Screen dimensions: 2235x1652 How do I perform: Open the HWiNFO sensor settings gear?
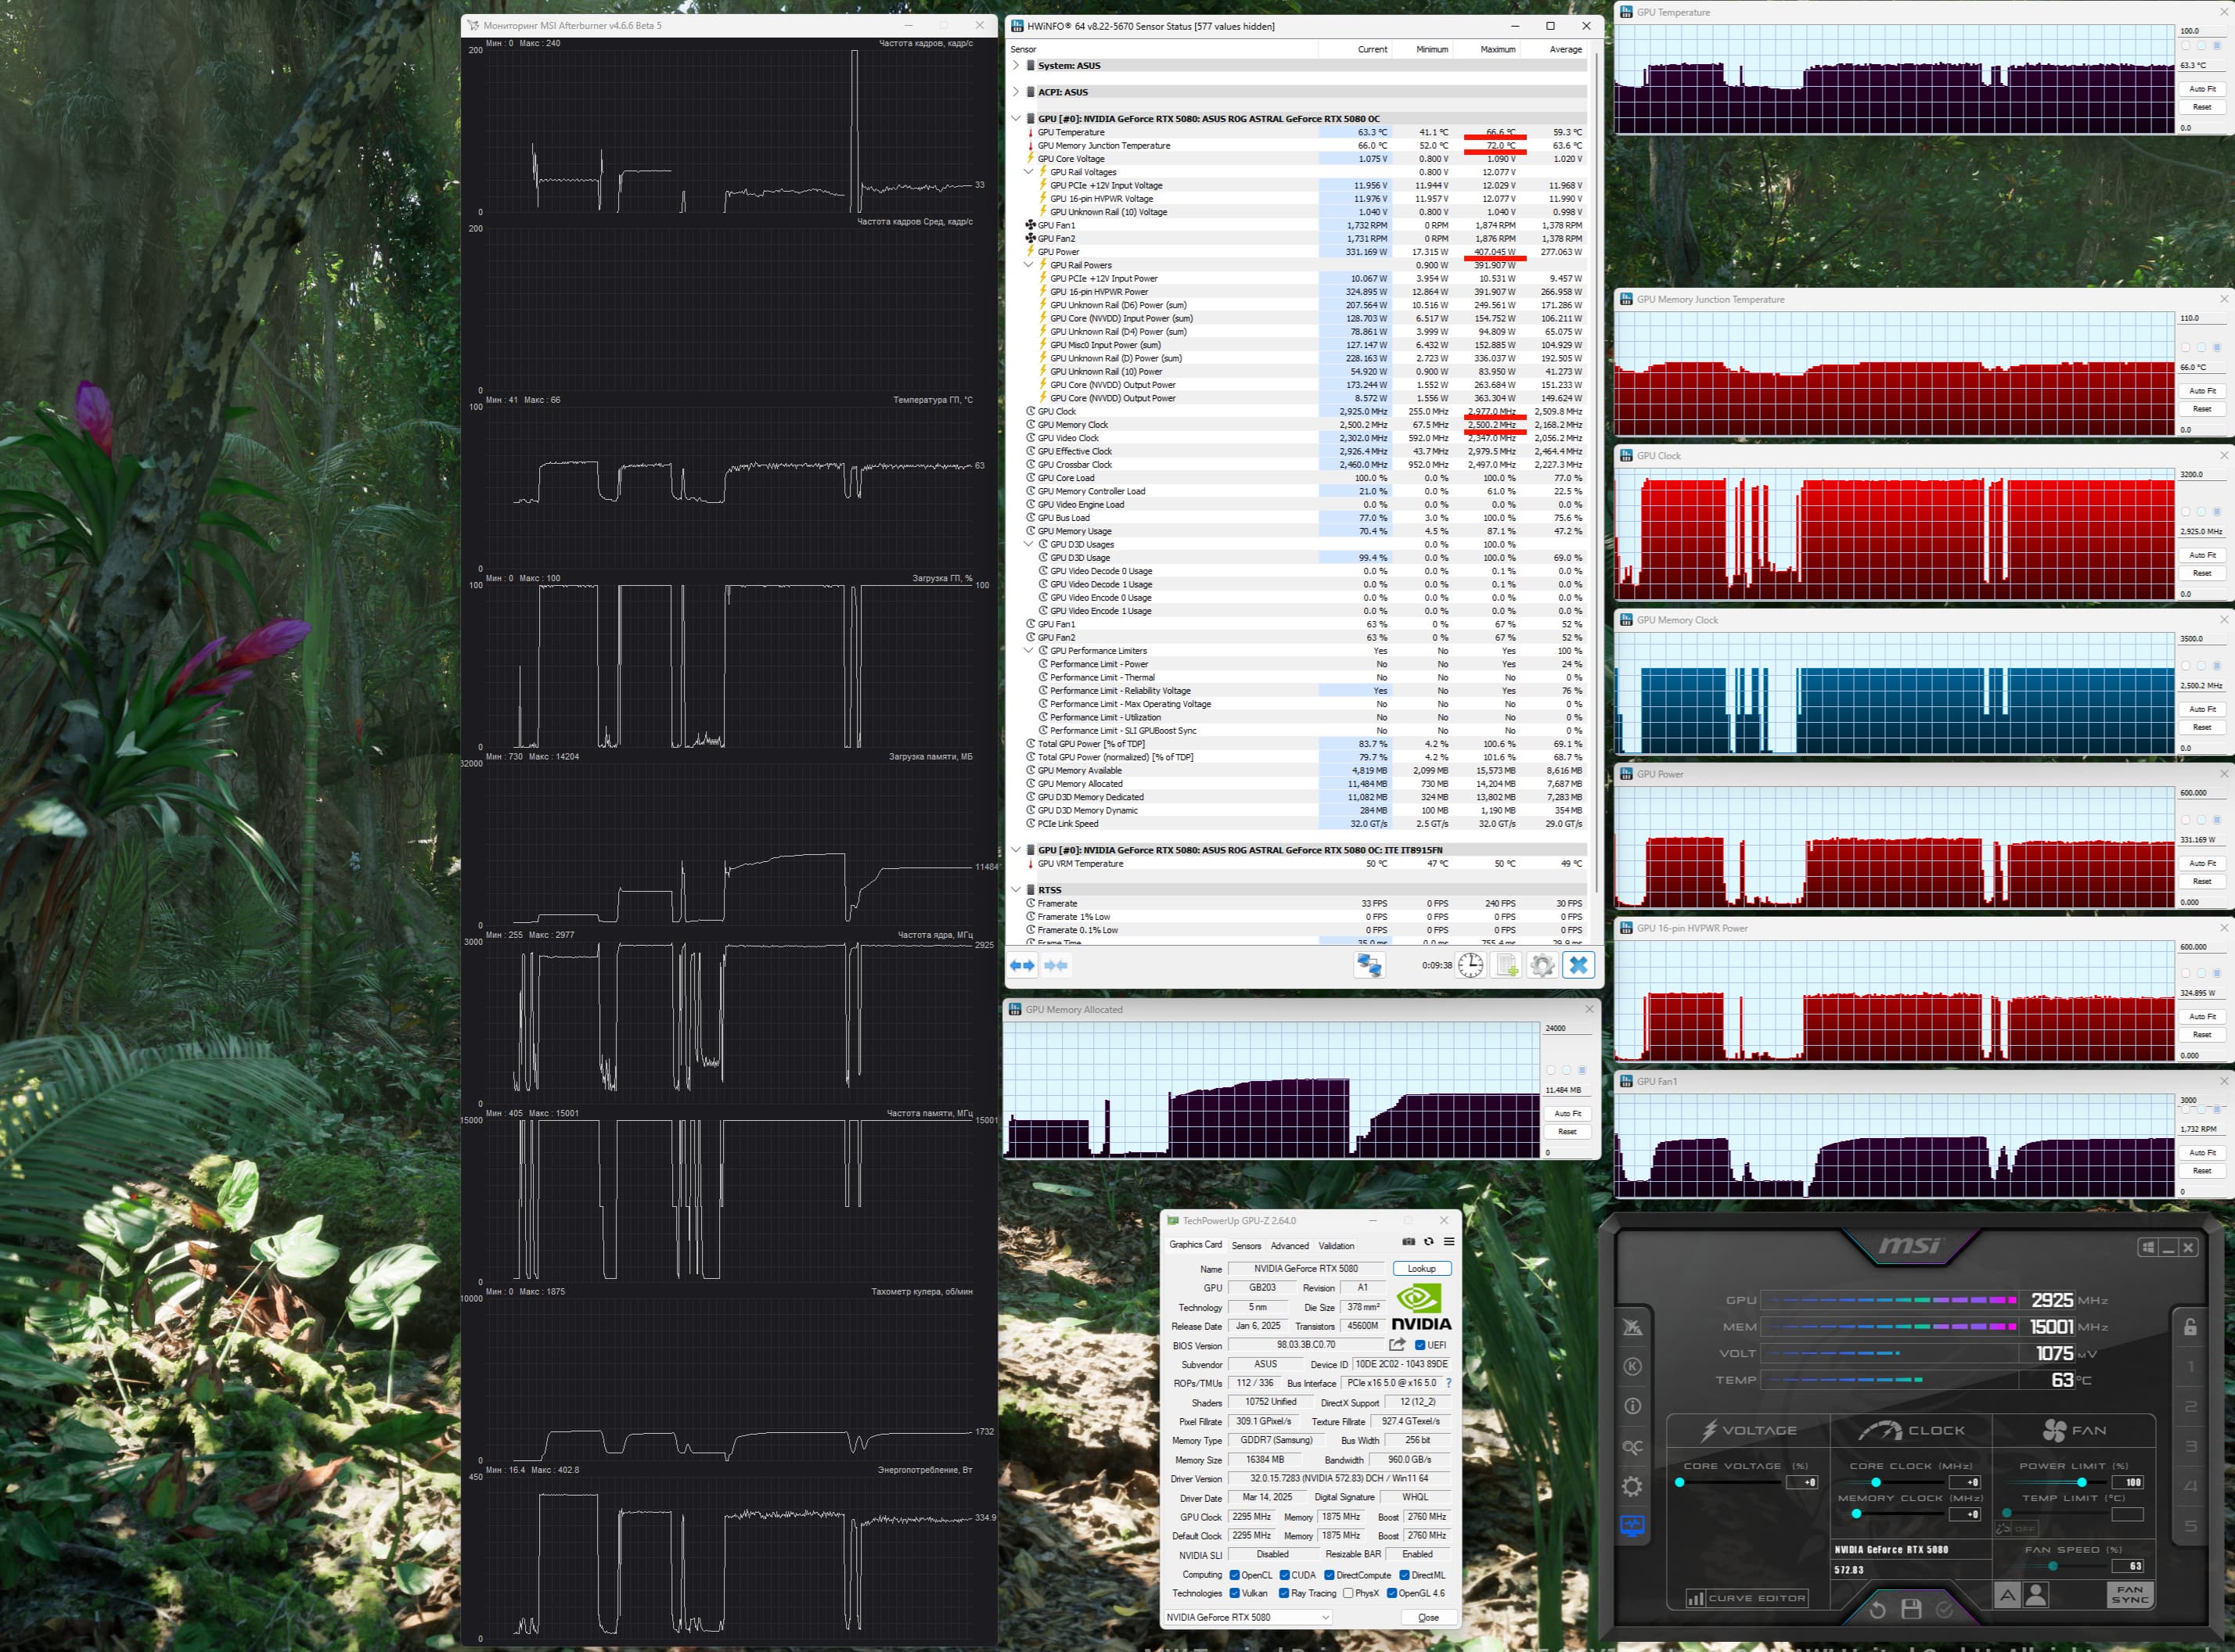1542,965
